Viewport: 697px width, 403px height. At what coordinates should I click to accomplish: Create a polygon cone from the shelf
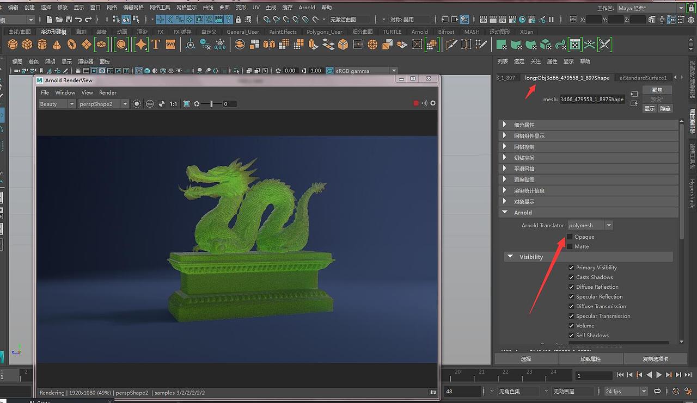(57, 44)
